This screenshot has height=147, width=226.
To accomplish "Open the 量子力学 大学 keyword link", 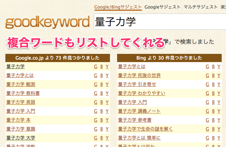I will [x=21, y=138].
